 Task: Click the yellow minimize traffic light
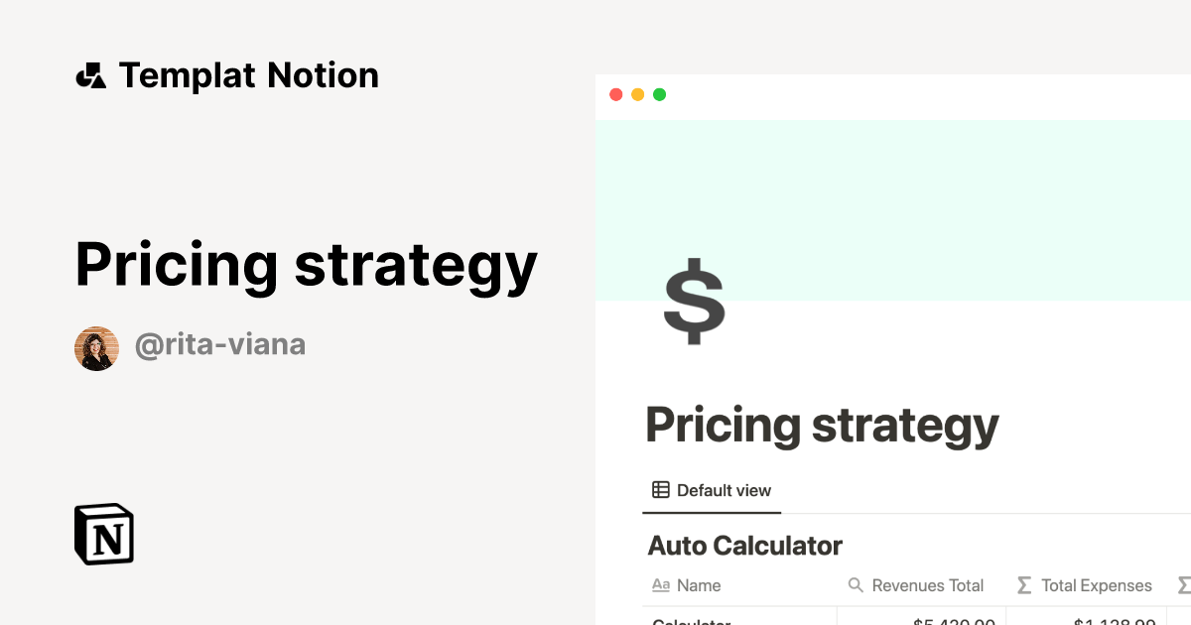point(637,94)
